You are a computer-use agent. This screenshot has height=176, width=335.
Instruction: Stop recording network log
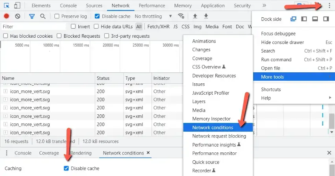click(x=7, y=16)
